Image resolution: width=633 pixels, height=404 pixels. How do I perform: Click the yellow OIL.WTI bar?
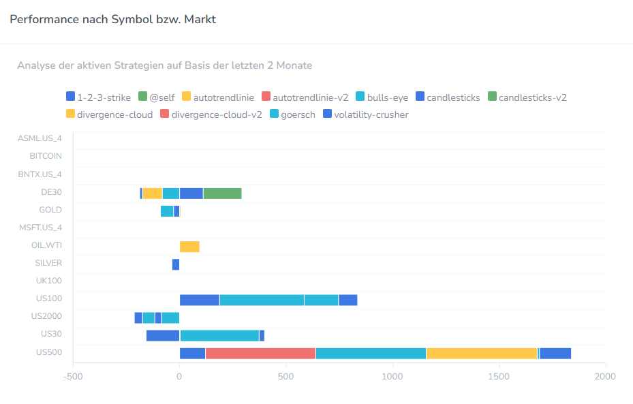tap(189, 247)
